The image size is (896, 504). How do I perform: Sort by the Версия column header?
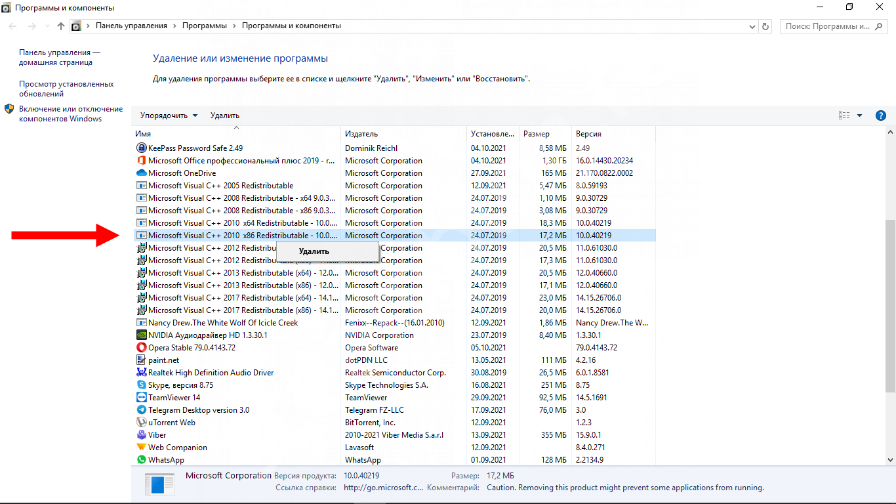click(614, 134)
